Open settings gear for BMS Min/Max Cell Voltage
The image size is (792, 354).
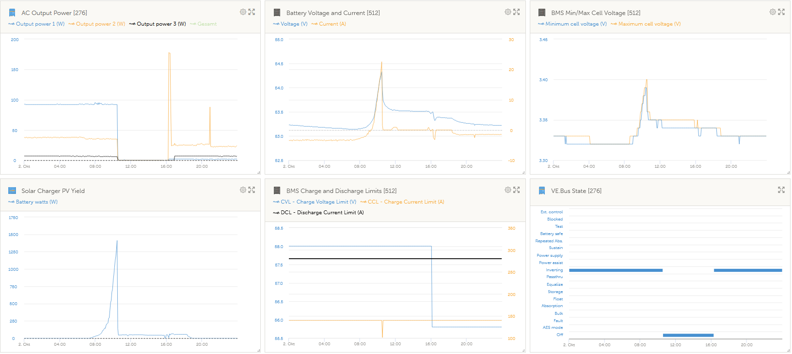pos(773,12)
